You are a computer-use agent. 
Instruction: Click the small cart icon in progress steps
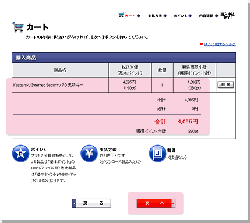pos(121,15)
